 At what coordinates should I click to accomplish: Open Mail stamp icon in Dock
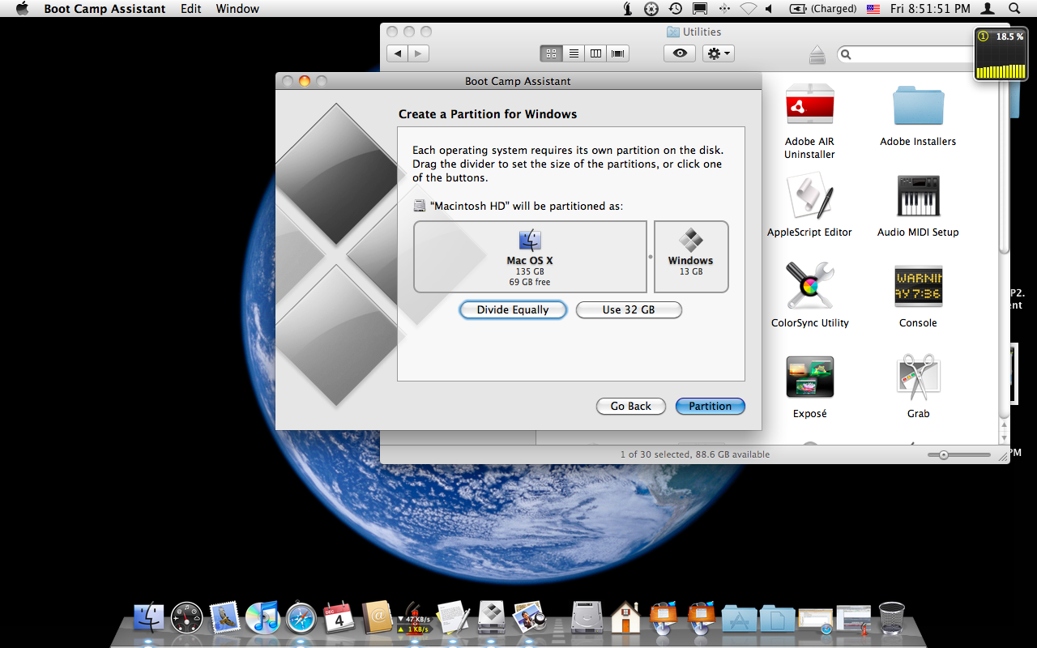pos(224,618)
